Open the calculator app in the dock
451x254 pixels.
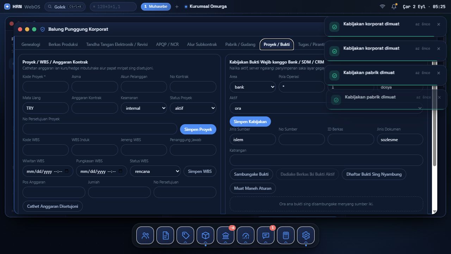point(286,235)
